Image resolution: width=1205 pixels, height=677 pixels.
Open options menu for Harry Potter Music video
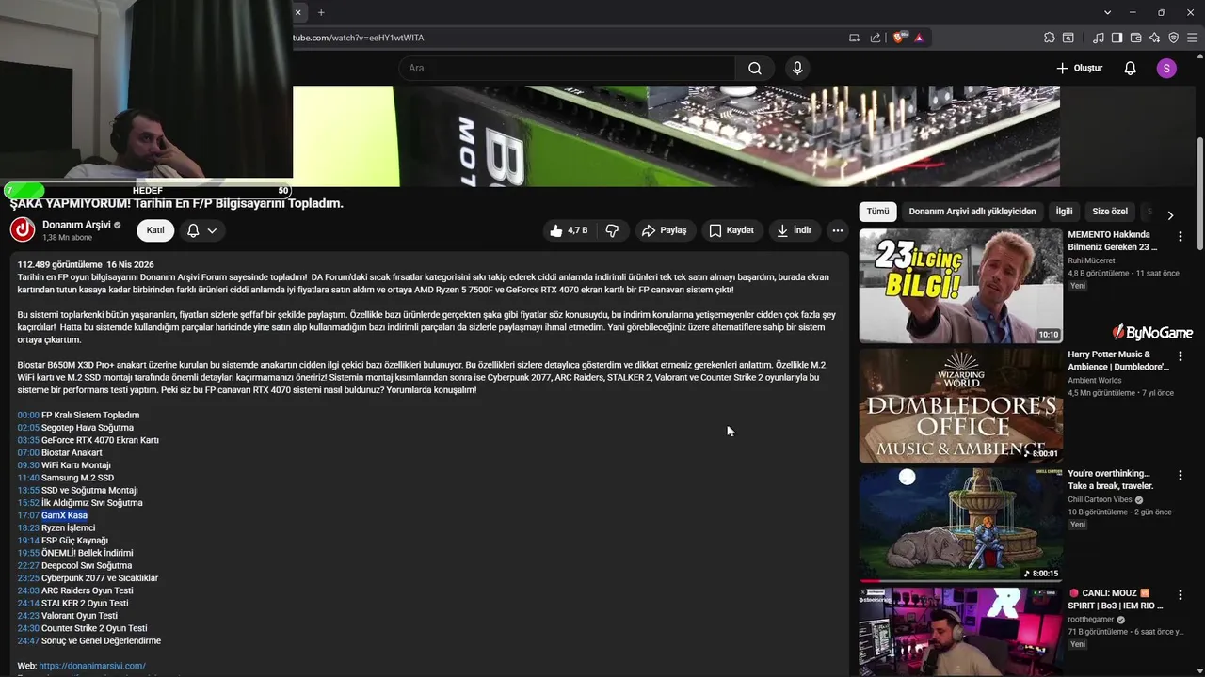point(1180,356)
